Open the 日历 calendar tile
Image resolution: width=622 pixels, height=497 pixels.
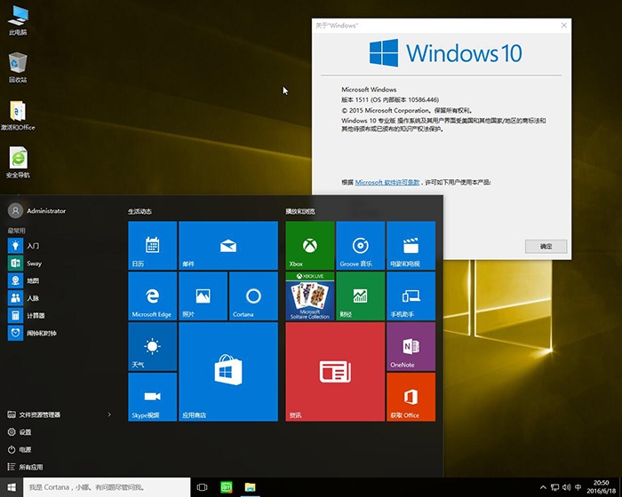coord(152,246)
